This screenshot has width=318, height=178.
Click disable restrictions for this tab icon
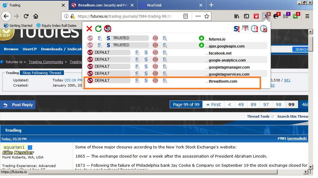click(246, 29)
